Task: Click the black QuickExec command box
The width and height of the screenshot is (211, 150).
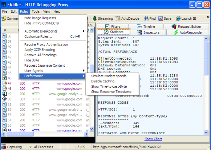Action: [48, 140]
